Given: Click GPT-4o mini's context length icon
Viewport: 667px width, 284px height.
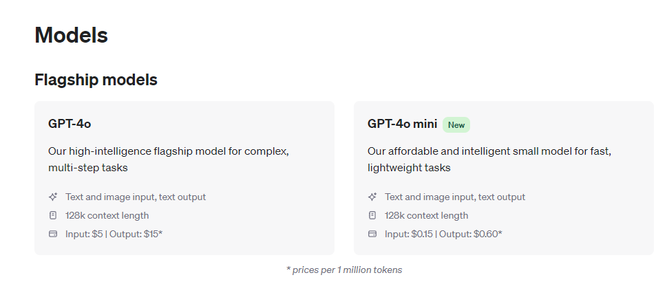Looking at the screenshot, I should click(x=372, y=215).
